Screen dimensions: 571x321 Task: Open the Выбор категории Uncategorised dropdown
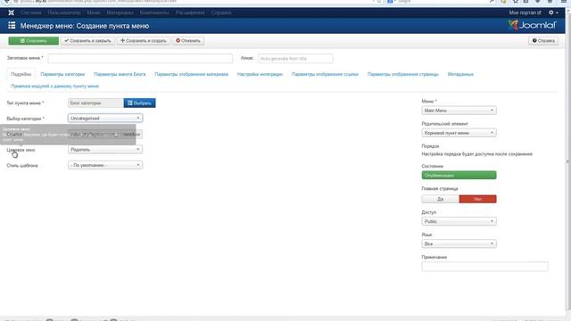tap(105, 119)
